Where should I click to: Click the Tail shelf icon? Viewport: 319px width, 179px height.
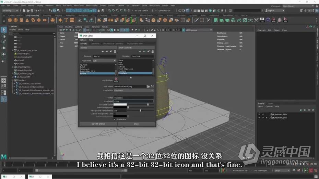click(285, 20)
